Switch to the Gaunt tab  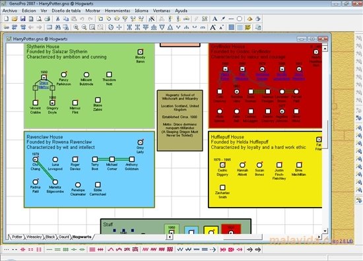coord(63,237)
